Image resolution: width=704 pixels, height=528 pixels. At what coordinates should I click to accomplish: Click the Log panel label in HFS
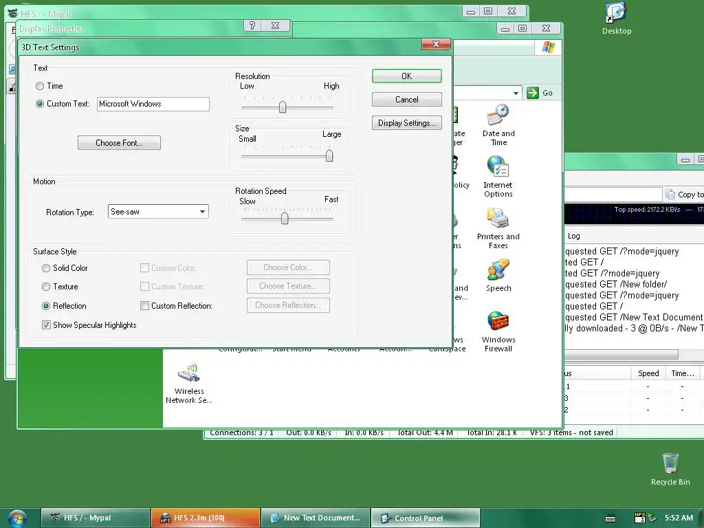tap(573, 236)
